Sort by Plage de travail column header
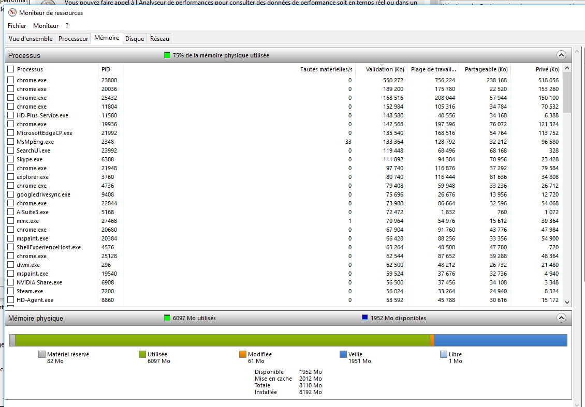This screenshot has height=407, width=585. pos(433,69)
